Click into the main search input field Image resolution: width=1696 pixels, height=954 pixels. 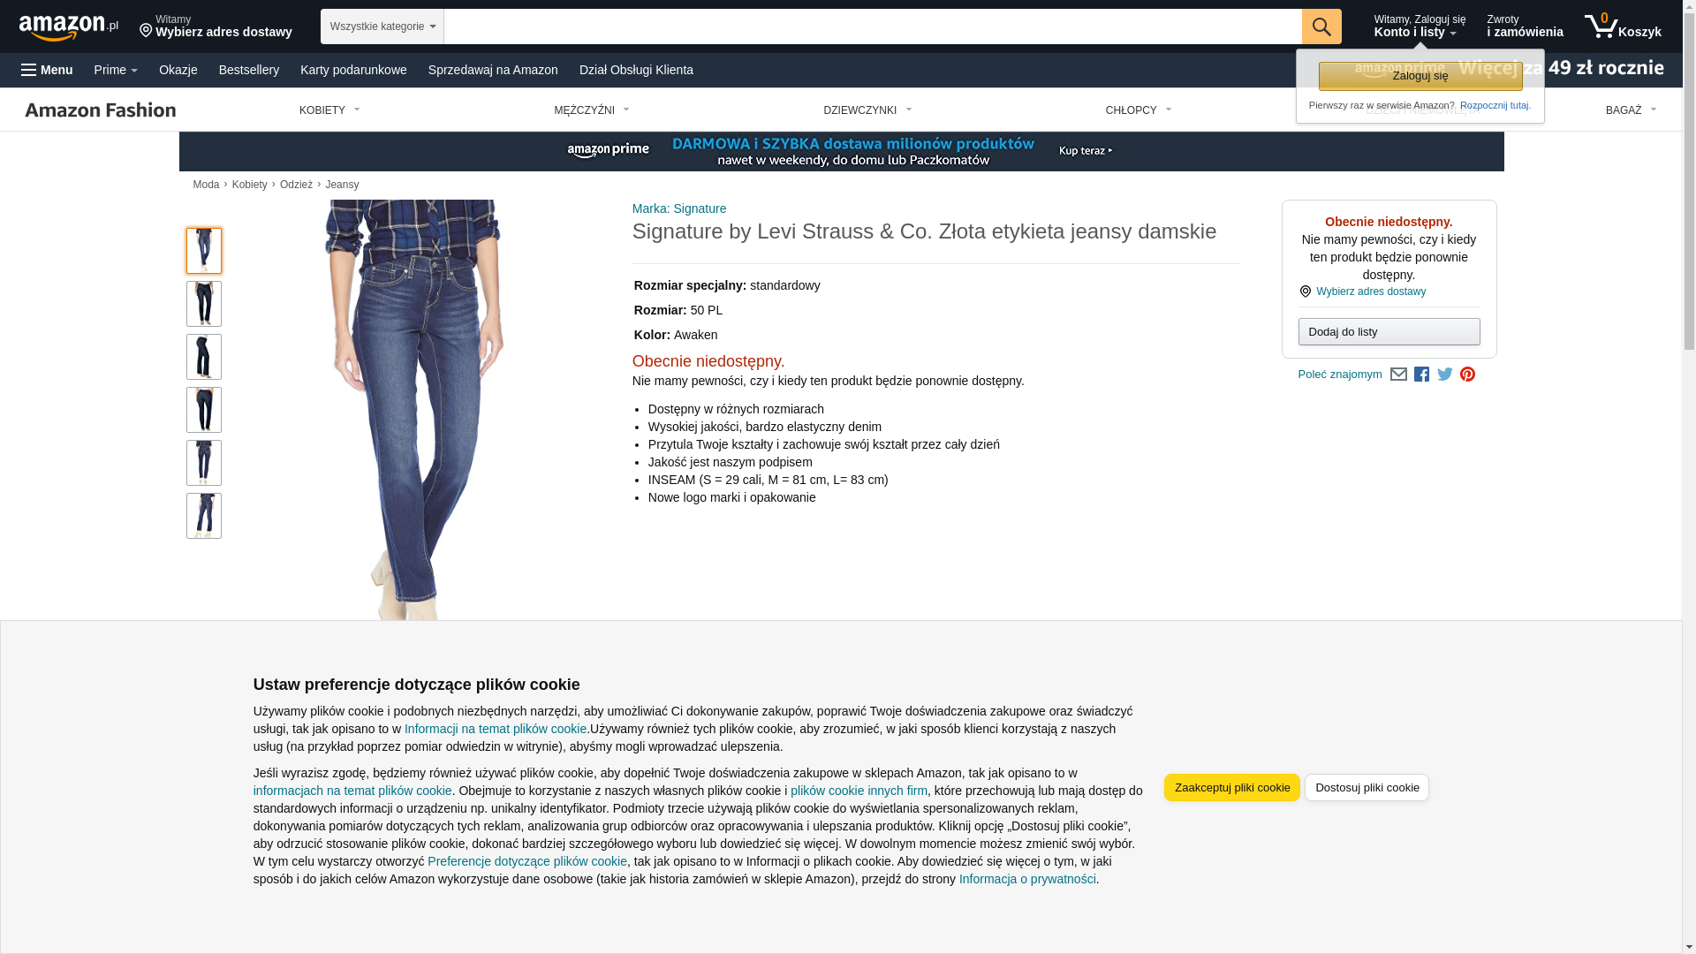[x=873, y=26]
